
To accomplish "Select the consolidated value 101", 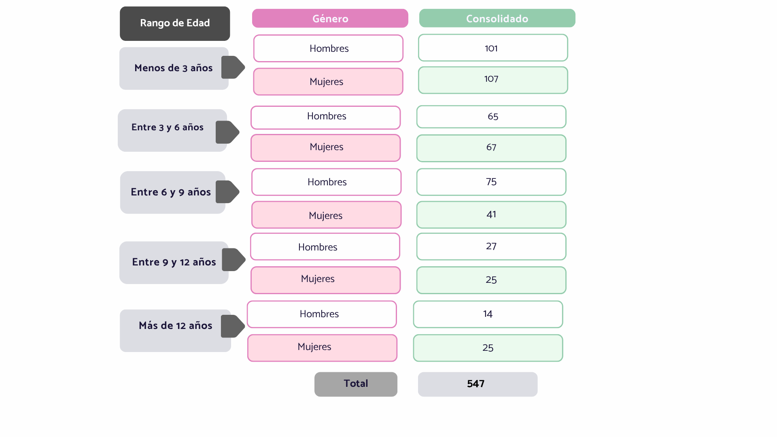I will (x=493, y=48).
